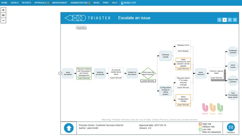The image size is (242, 136).
Task: Select the 'What does the issue require?' decision diamond
Action: [x=148, y=73]
